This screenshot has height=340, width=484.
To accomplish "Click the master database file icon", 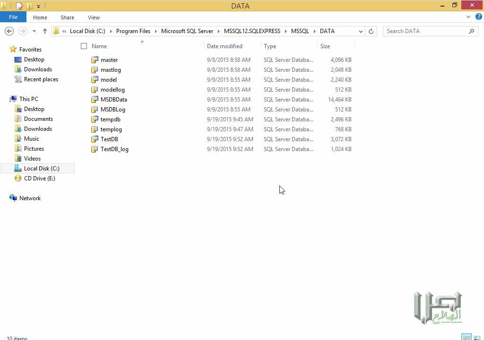I will click(x=95, y=60).
